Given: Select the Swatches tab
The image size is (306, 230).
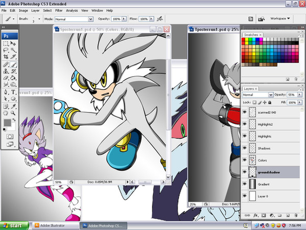Looking at the screenshot, I should (x=252, y=35).
